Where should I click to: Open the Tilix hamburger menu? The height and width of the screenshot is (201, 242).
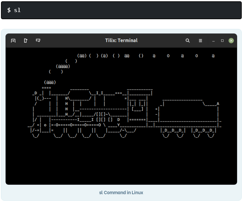(x=200, y=41)
